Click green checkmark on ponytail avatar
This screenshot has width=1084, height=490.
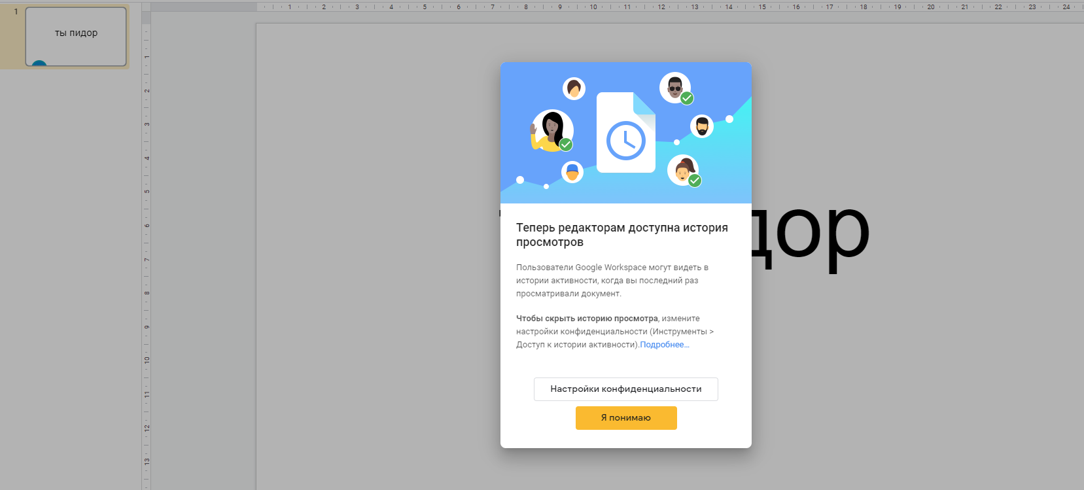[x=695, y=181]
